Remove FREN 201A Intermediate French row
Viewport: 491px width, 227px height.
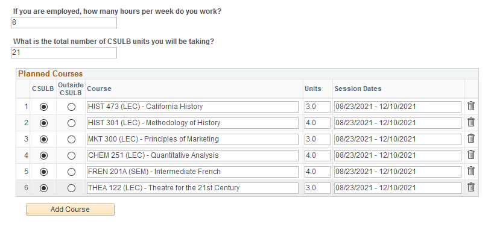point(470,171)
